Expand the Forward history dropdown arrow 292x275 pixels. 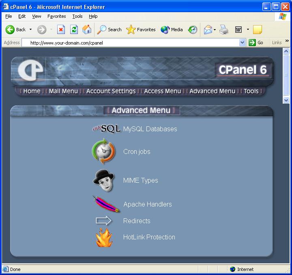pyautogui.click(x=51, y=30)
